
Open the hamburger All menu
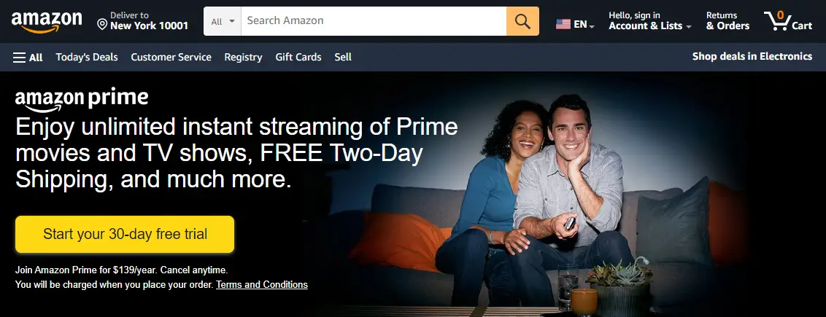click(28, 58)
